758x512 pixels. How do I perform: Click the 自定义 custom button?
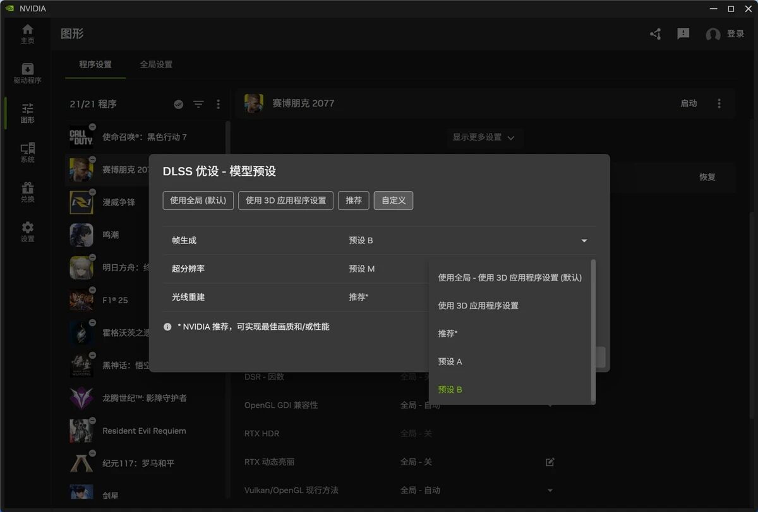pyautogui.click(x=394, y=201)
